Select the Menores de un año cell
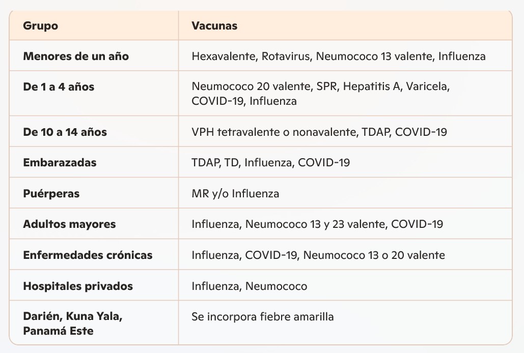 click(76, 56)
